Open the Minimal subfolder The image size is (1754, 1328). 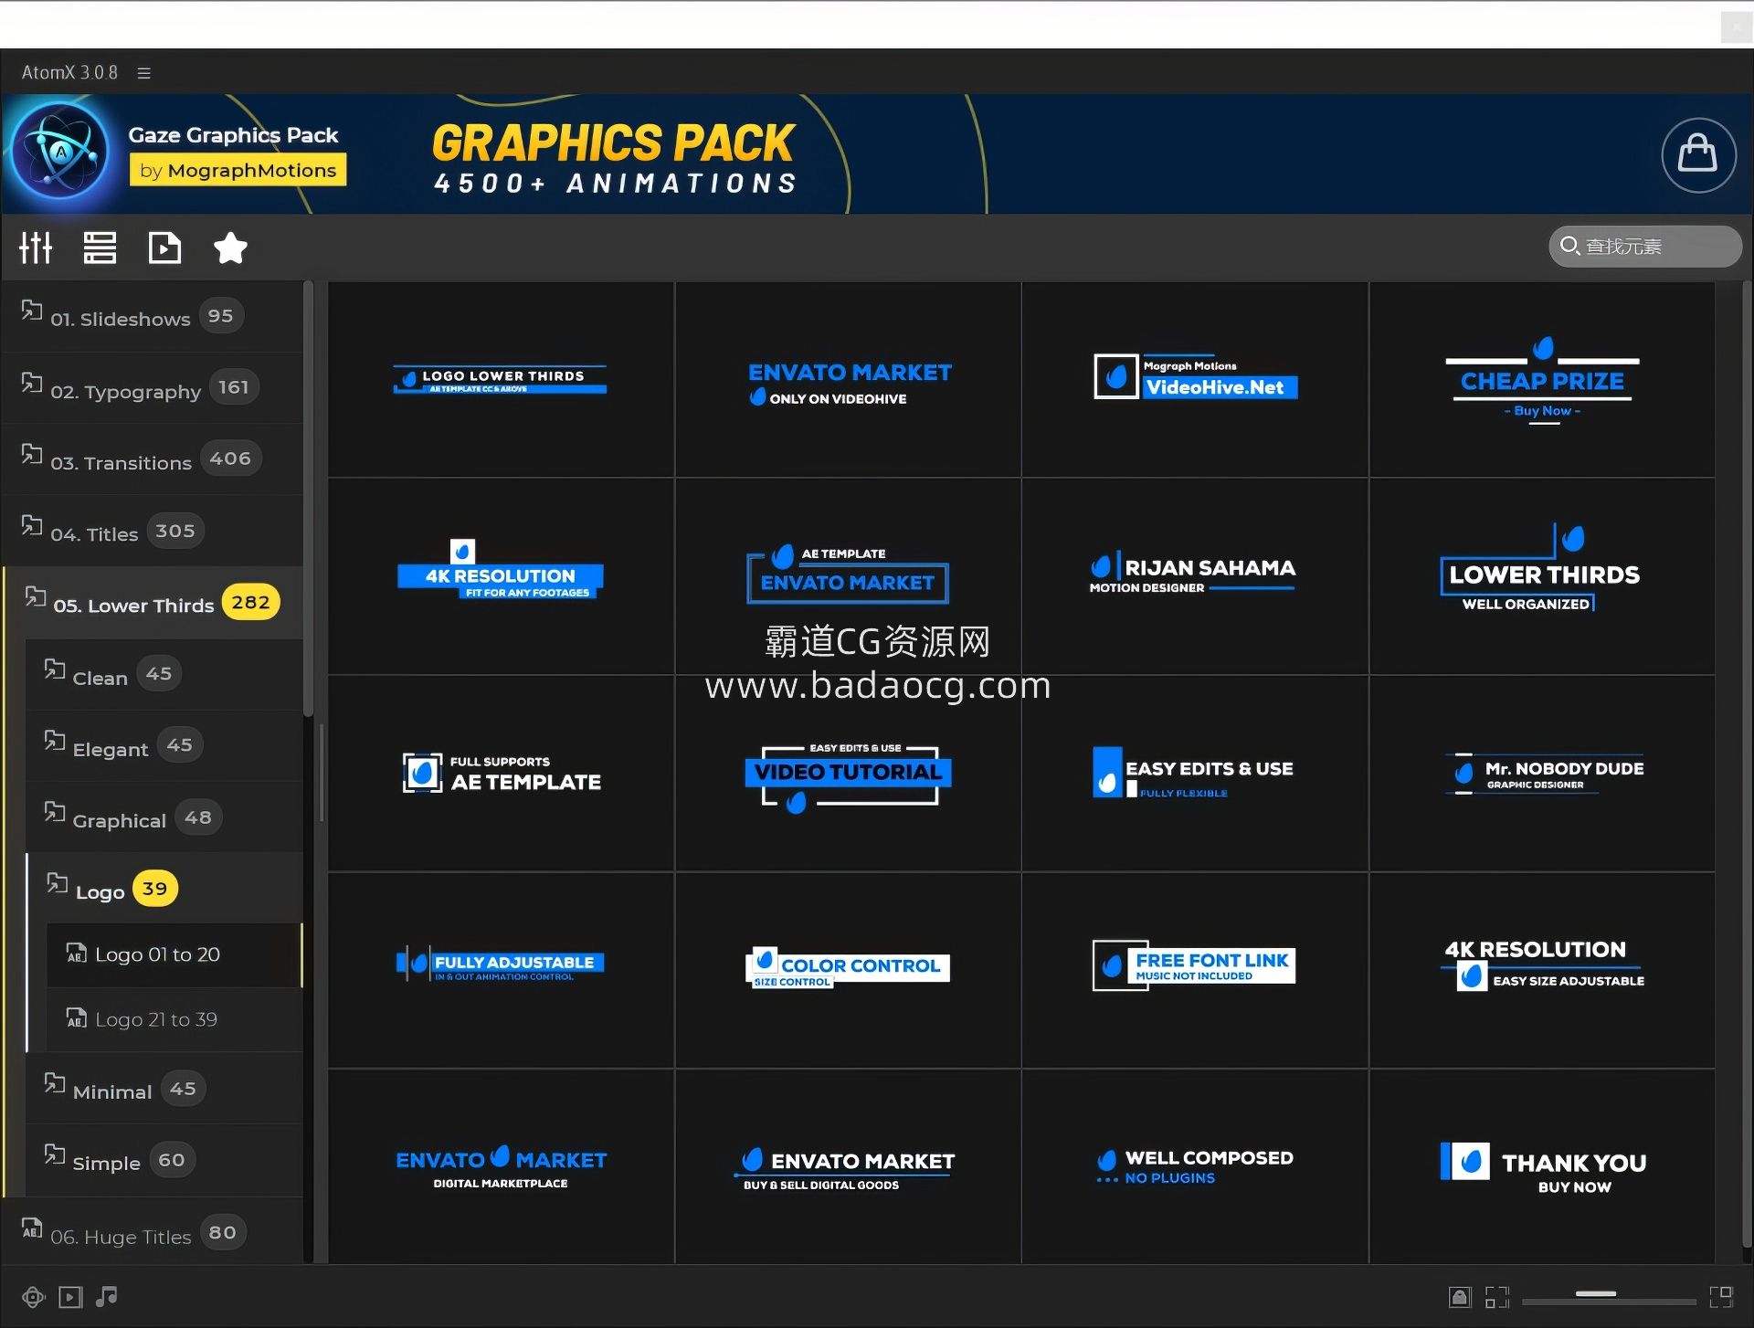pos(164,1090)
